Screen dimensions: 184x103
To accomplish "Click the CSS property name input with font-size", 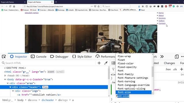I will point(123,96).
